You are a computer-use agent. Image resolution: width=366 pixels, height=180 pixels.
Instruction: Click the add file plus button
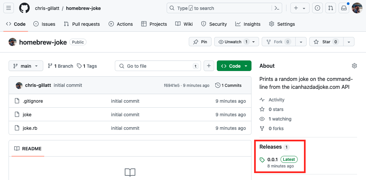tap(209, 66)
